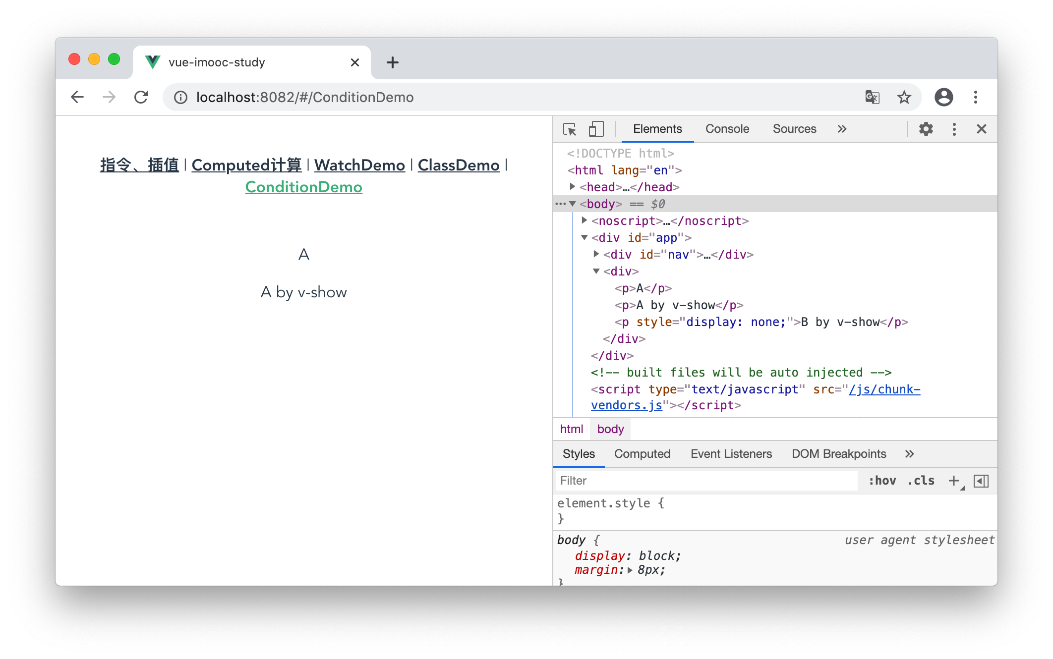Image resolution: width=1053 pixels, height=659 pixels.
Task: Switch to the Console panel
Action: 727,129
